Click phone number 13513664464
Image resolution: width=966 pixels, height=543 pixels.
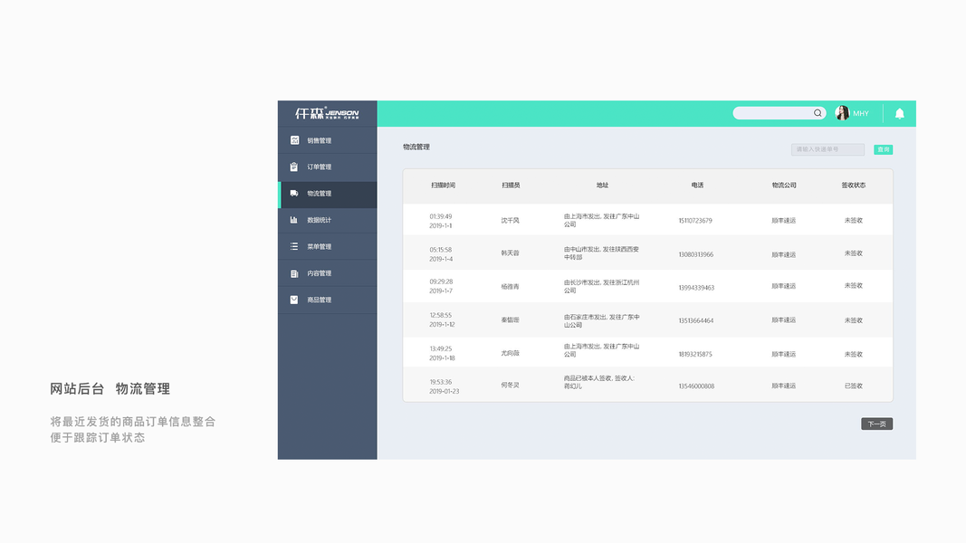[696, 320]
